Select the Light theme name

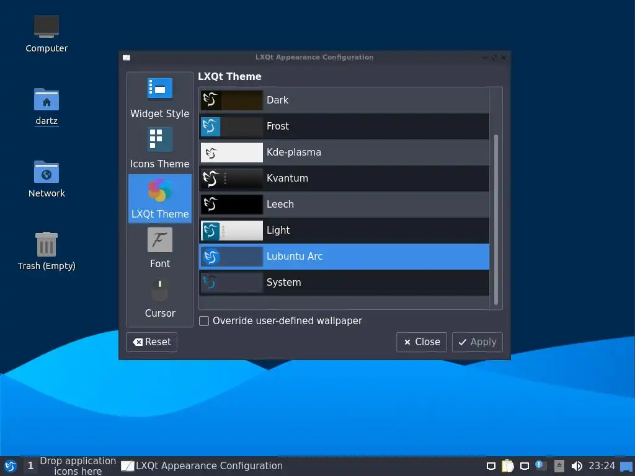278,231
